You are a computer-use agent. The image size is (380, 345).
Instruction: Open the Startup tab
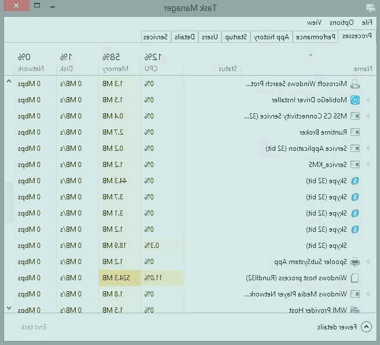[x=235, y=37]
